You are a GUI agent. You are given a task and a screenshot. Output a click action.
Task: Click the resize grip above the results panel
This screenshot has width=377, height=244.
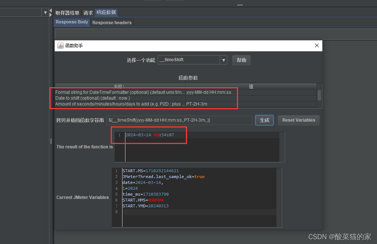(239, 5)
